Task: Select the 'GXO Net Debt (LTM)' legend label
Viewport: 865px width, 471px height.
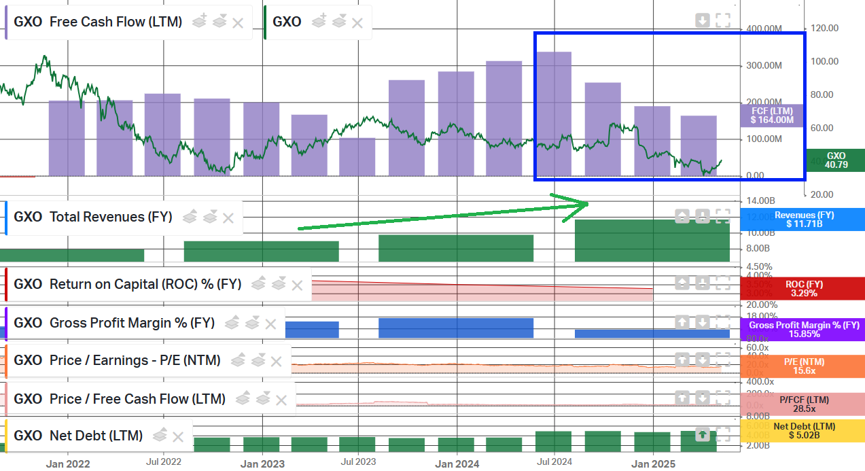Action: (x=78, y=436)
